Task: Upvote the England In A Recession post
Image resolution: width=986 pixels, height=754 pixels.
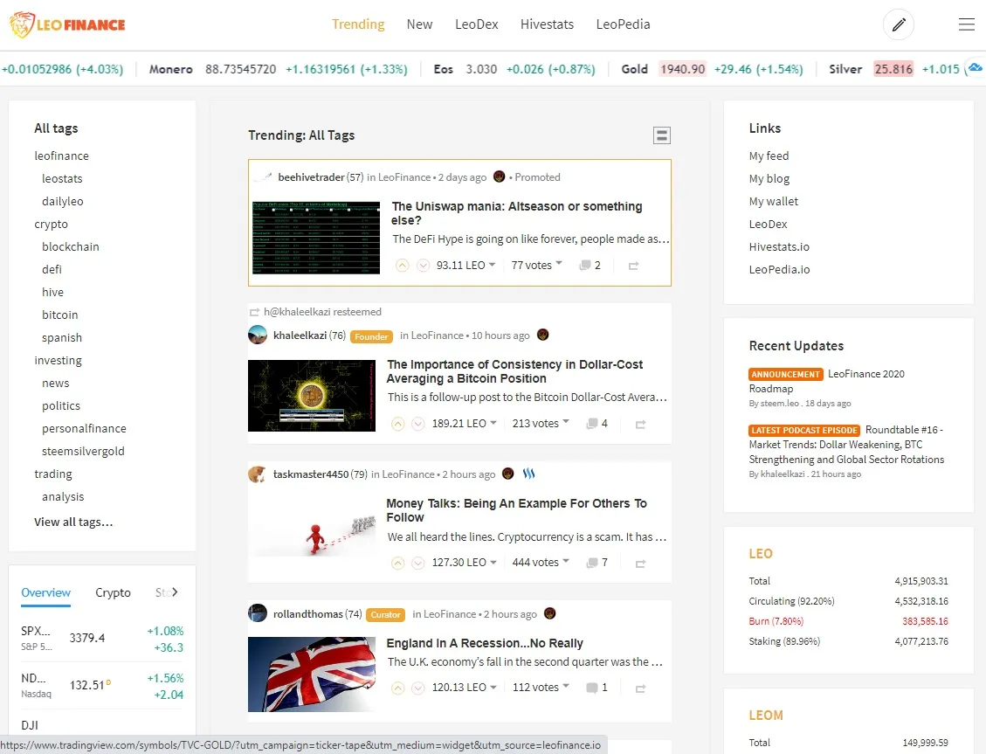Action: coord(397,688)
